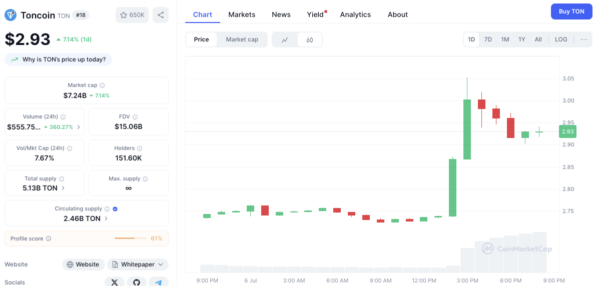Image resolution: width=594 pixels, height=286 pixels.
Task: Expand Total supply 5.13B TON chevron
Action: pos(63,188)
